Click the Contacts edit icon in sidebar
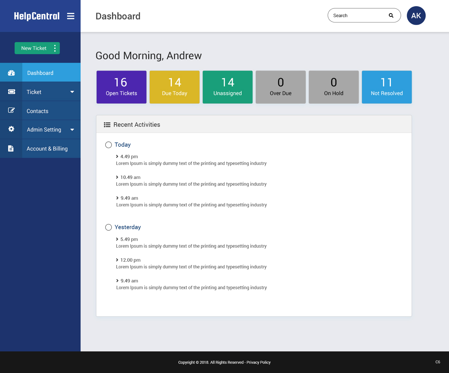The height and width of the screenshot is (373, 449). [x=11, y=110]
